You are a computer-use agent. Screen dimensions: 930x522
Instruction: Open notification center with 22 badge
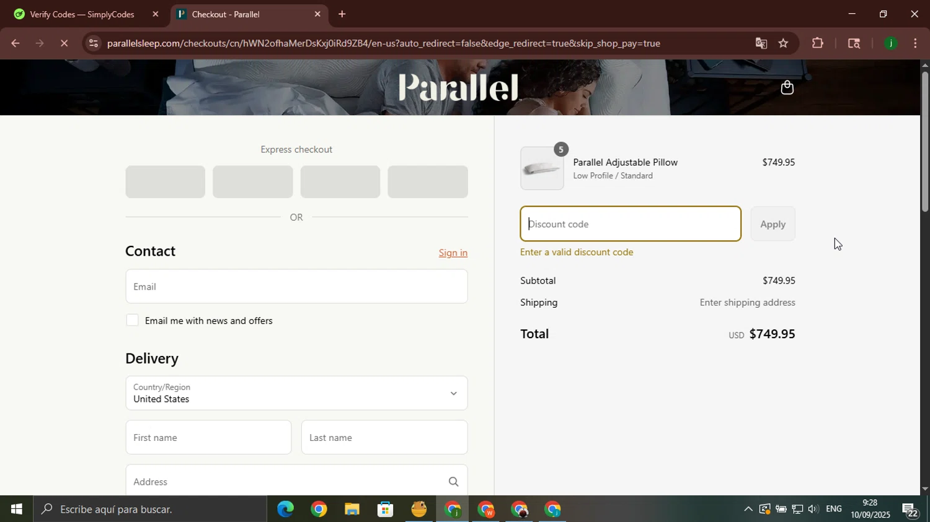pyautogui.click(x=910, y=510)
